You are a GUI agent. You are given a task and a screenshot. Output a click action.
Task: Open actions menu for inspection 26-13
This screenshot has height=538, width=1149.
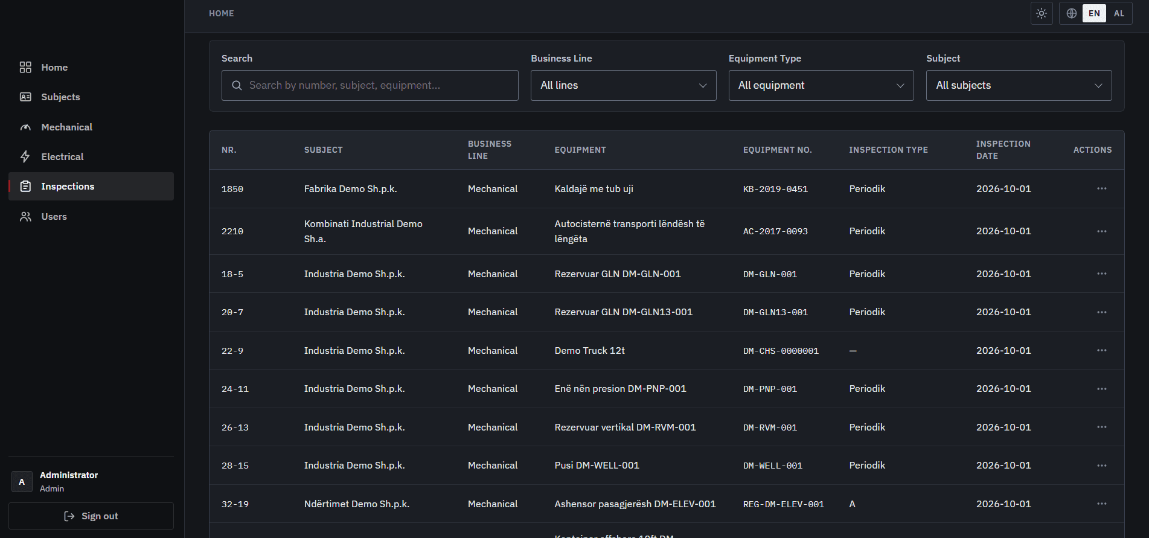pos(1102,428)
